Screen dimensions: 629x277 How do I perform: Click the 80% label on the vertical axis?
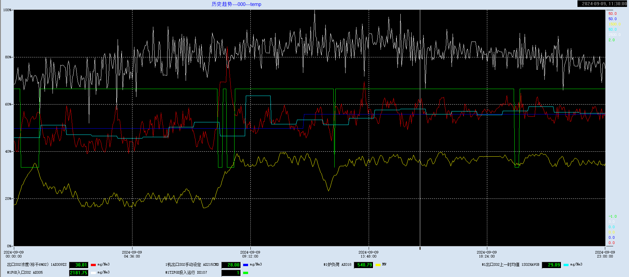click(x=8, y=57)
